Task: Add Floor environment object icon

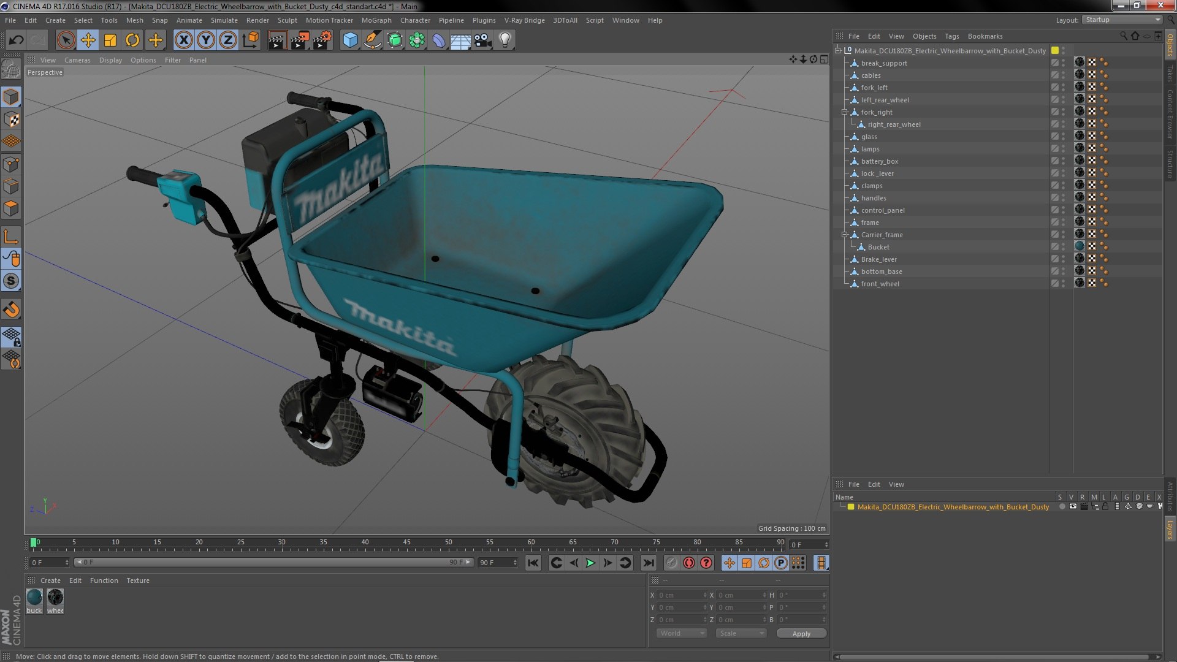Action: click(x=461, y=40)
